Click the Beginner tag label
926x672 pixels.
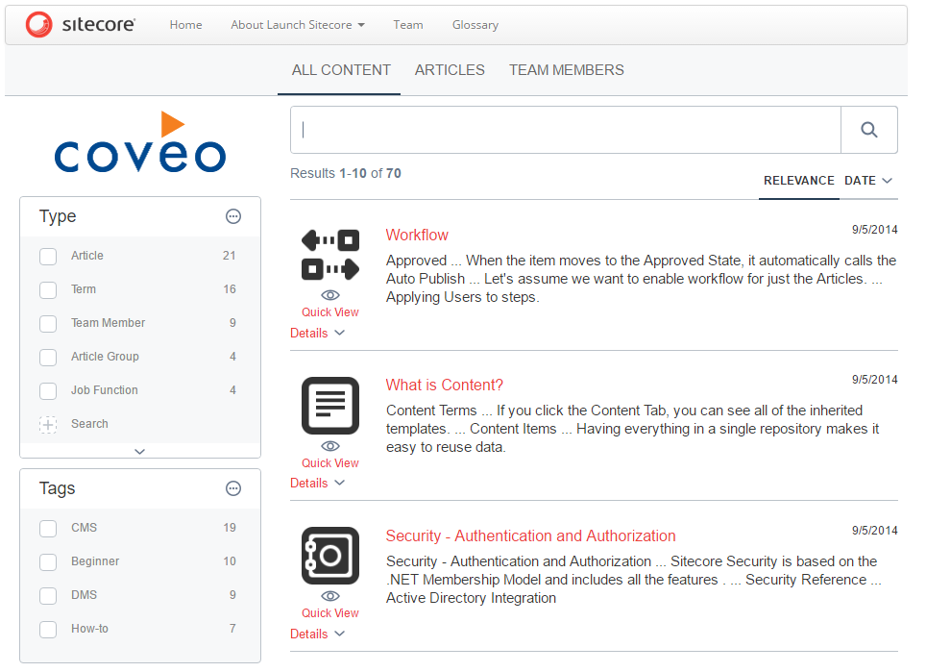95,561
